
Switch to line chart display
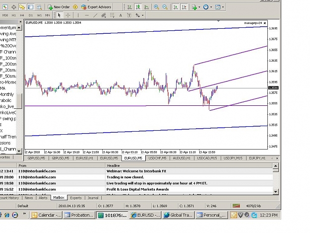tap(146, 7)
